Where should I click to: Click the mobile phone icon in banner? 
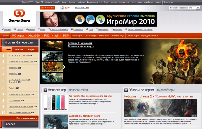[100, 19]
